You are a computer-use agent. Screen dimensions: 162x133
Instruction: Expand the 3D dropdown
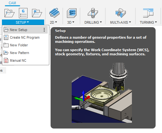coord(71,22)
